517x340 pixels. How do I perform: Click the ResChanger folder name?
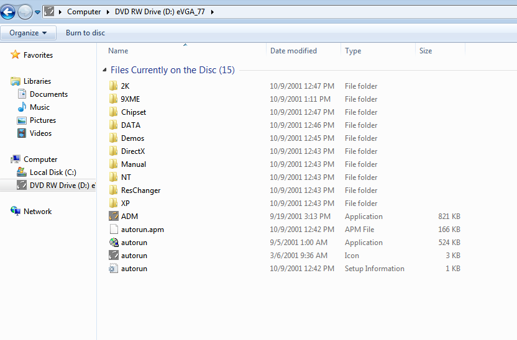(141, 190)
